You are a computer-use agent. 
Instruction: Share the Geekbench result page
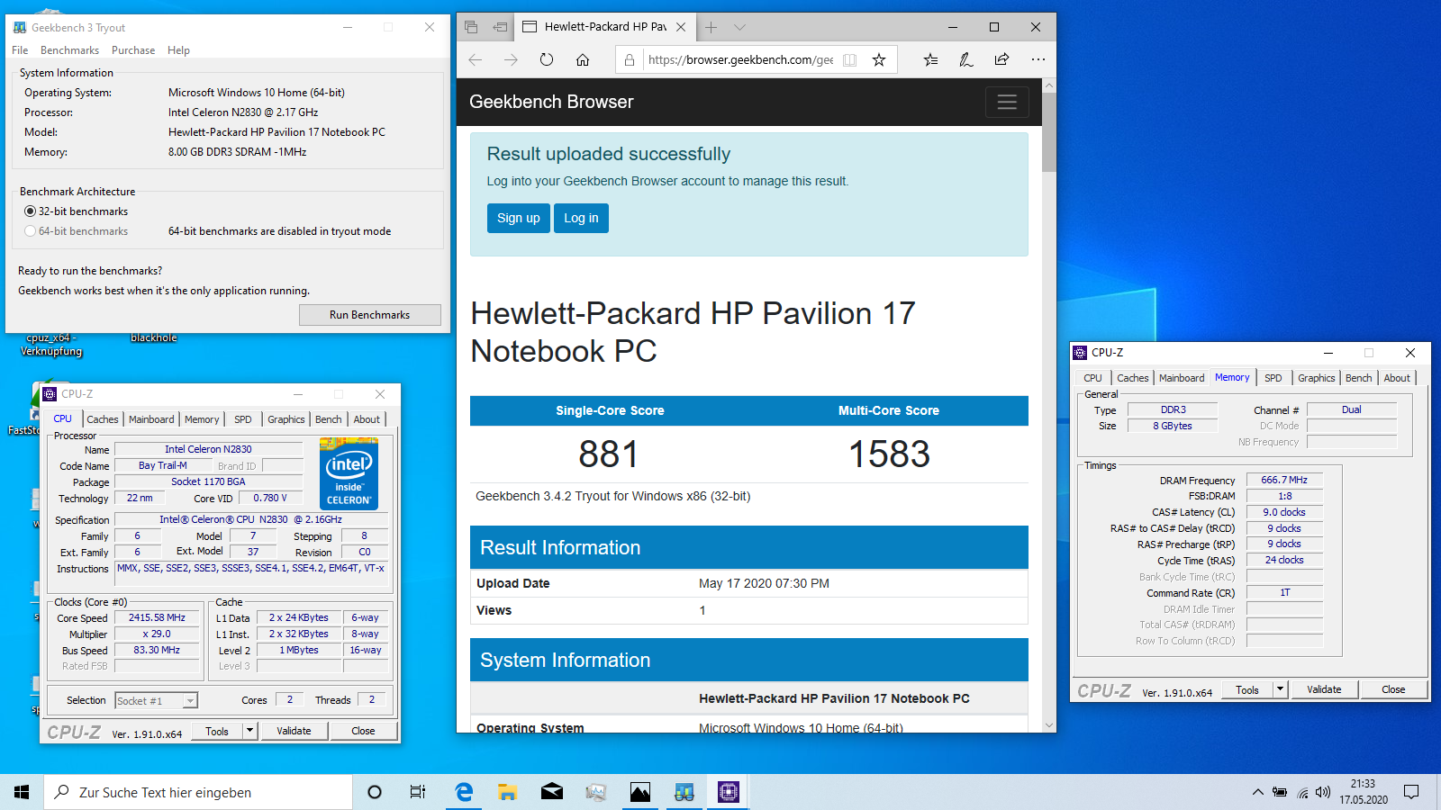tap(1001, 59)
